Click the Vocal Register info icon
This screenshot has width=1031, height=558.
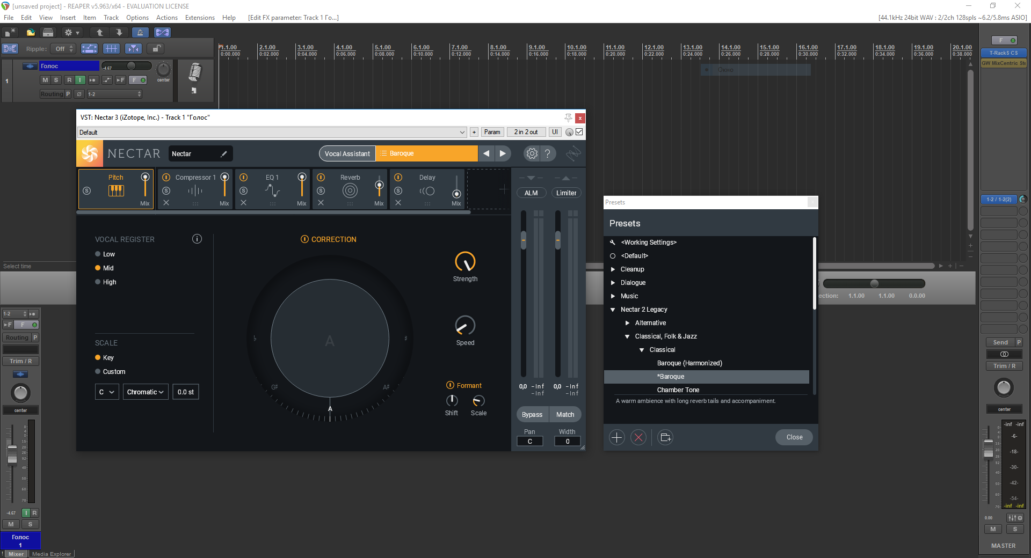point(197,239)
